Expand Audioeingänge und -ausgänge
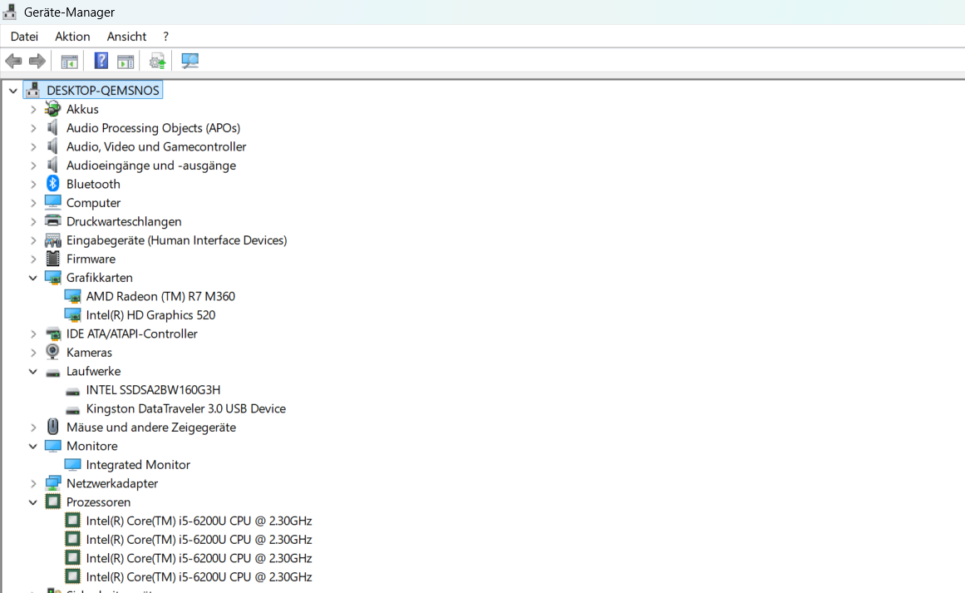965x593 pixels. point(33,166)
